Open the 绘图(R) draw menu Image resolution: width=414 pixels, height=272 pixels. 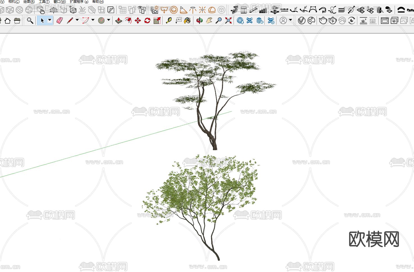coord(29,2)
